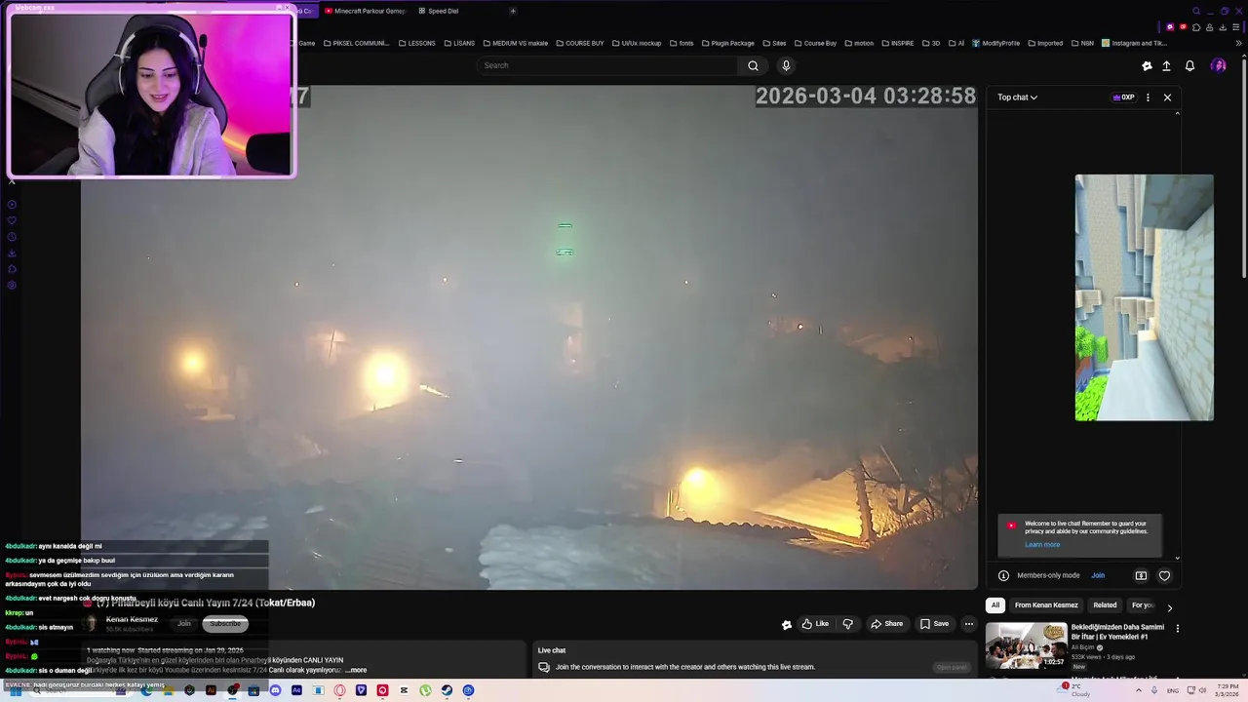The width and height of the screenshot is (1248, 702).
Task: Click Join beside Members-only mode
Action: point(1098,575)
